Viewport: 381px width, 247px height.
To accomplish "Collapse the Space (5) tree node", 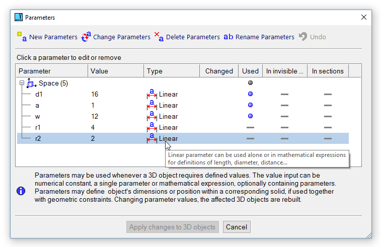I will point(22,83).
